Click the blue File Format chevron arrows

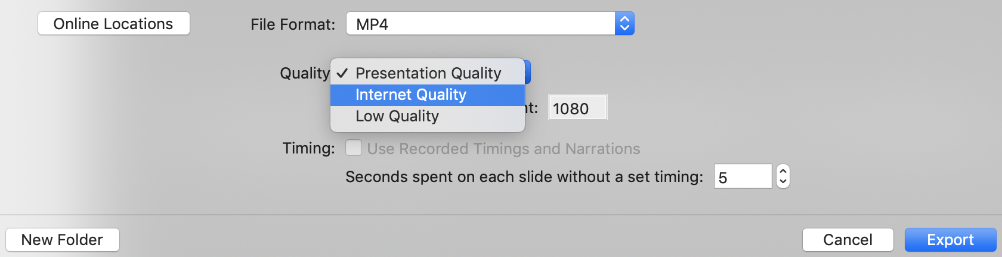pyautogui.click(x=624, y=24)
